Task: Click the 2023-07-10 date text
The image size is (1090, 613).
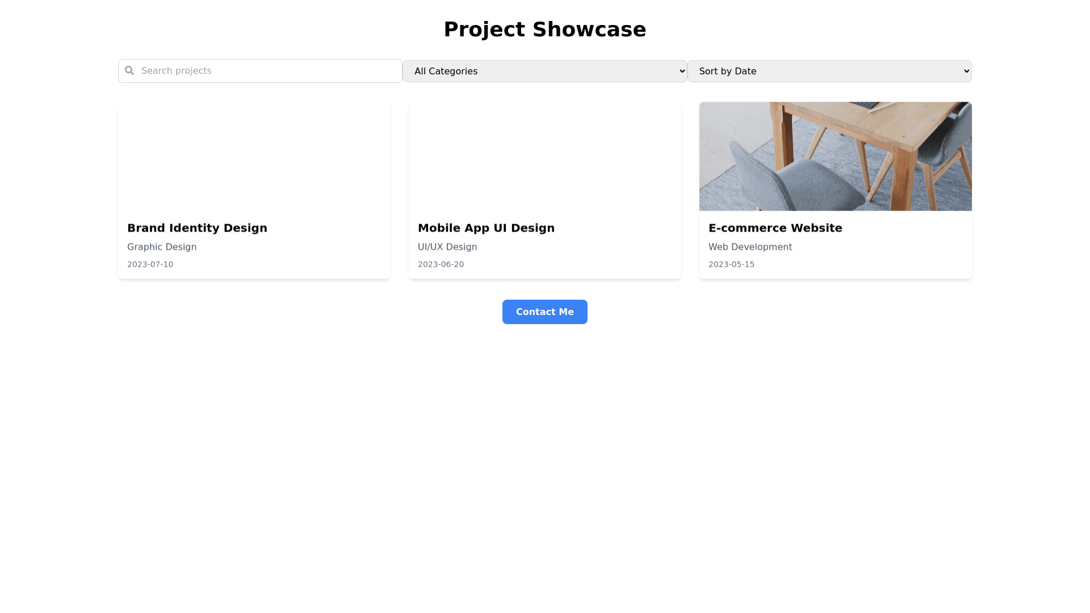Action: (x=150, y=264)
